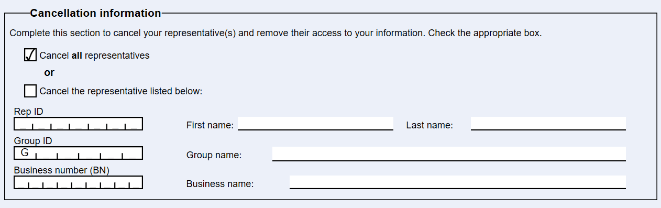Select the First name text field
The height and width of the screenshot is (208, 661).
(x=315, y=123)
